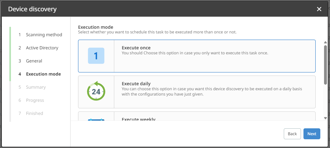Image resolution: width=330 pixels, height=148 pixels.
Task: Go to the Scanning method step
Action: tap(44, 35)
